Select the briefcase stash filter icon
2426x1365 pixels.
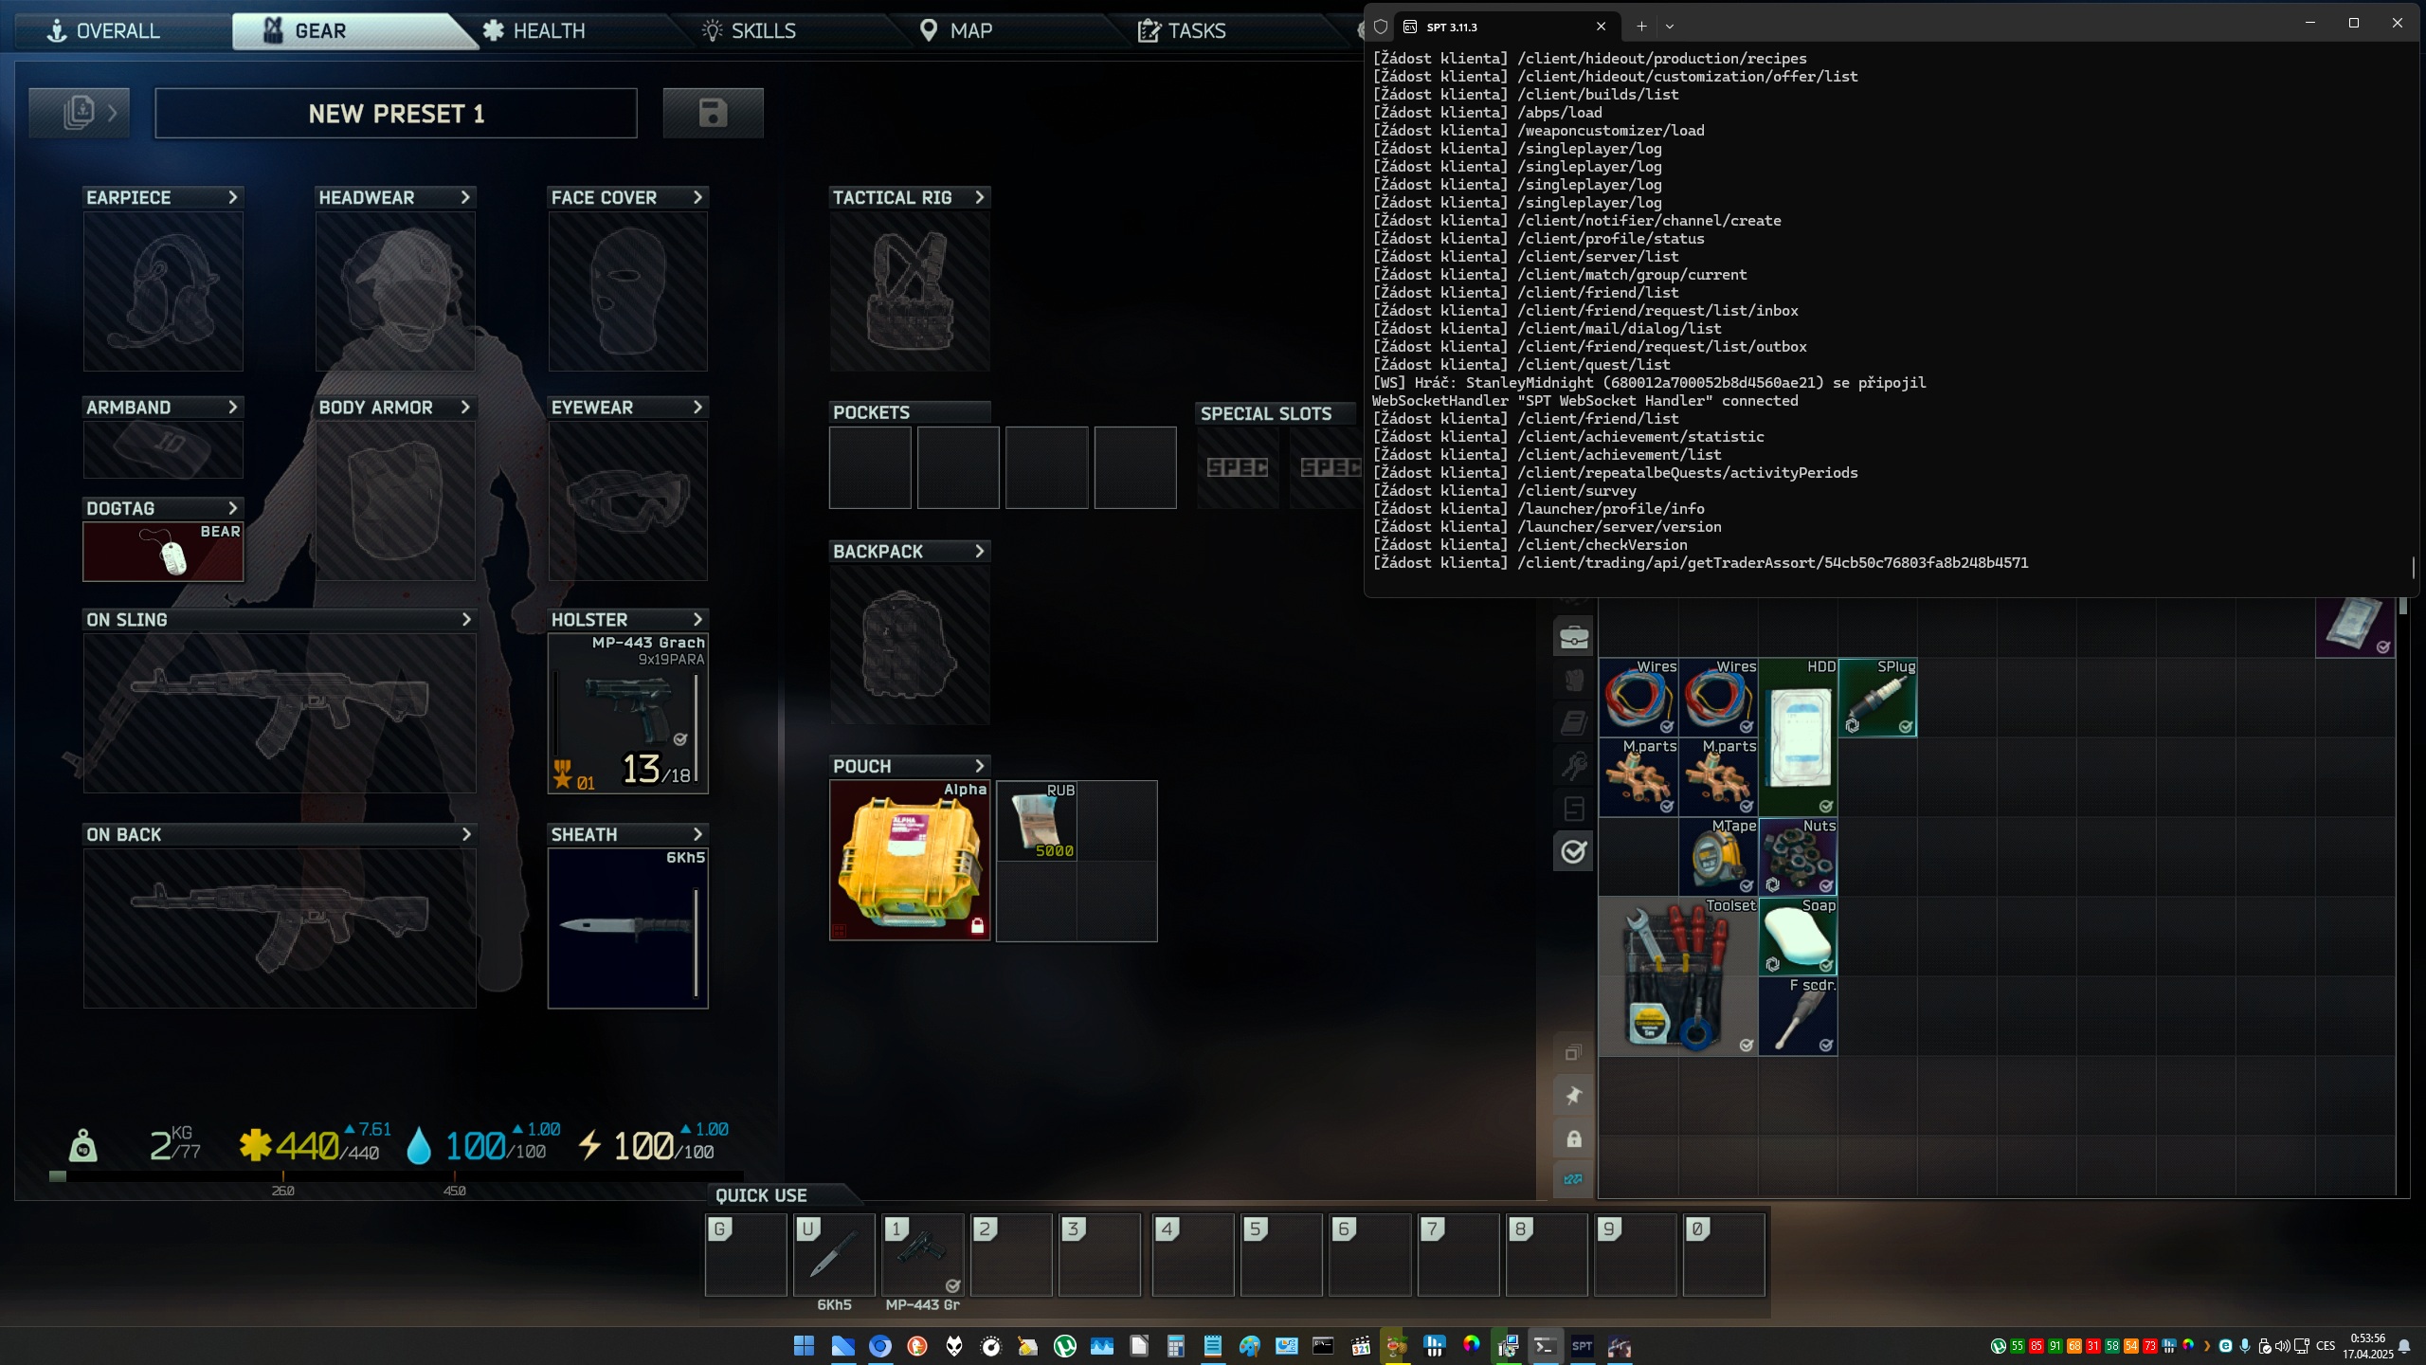(1573, 636)
